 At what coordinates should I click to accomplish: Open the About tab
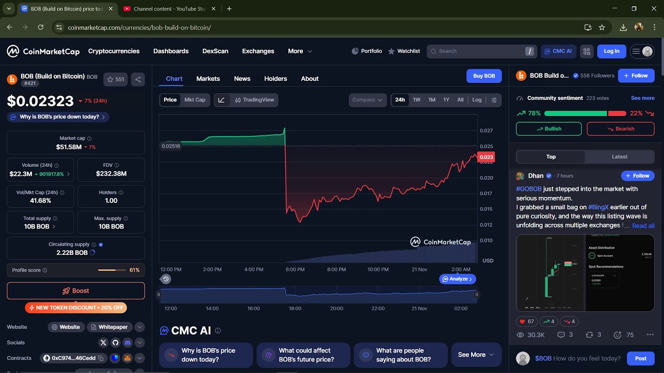pyautogui.click(x=310, y=79)
